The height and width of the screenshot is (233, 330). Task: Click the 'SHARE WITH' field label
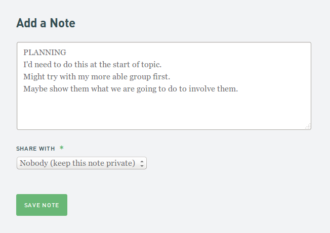[35, 149]
